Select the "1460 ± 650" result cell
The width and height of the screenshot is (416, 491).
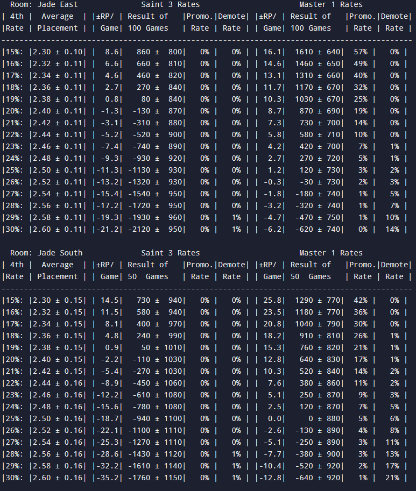coord(318,64)
